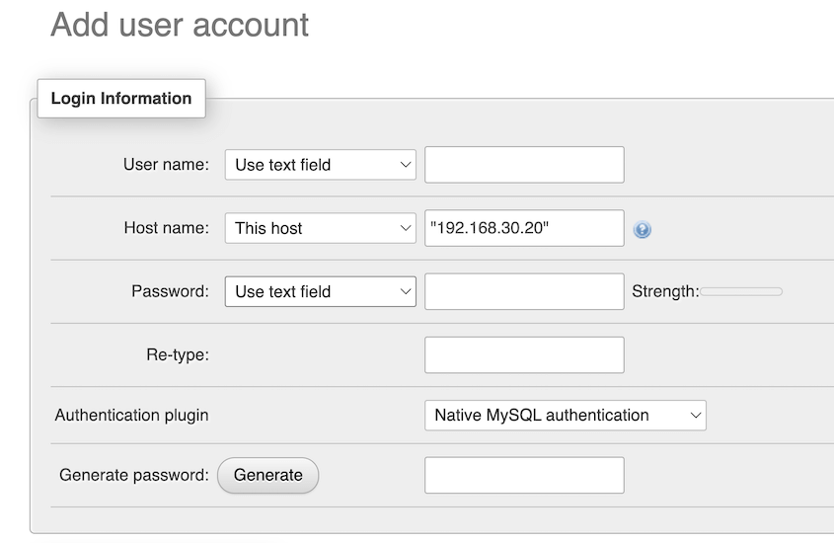Focus the Password input field

tap(524, 291)
